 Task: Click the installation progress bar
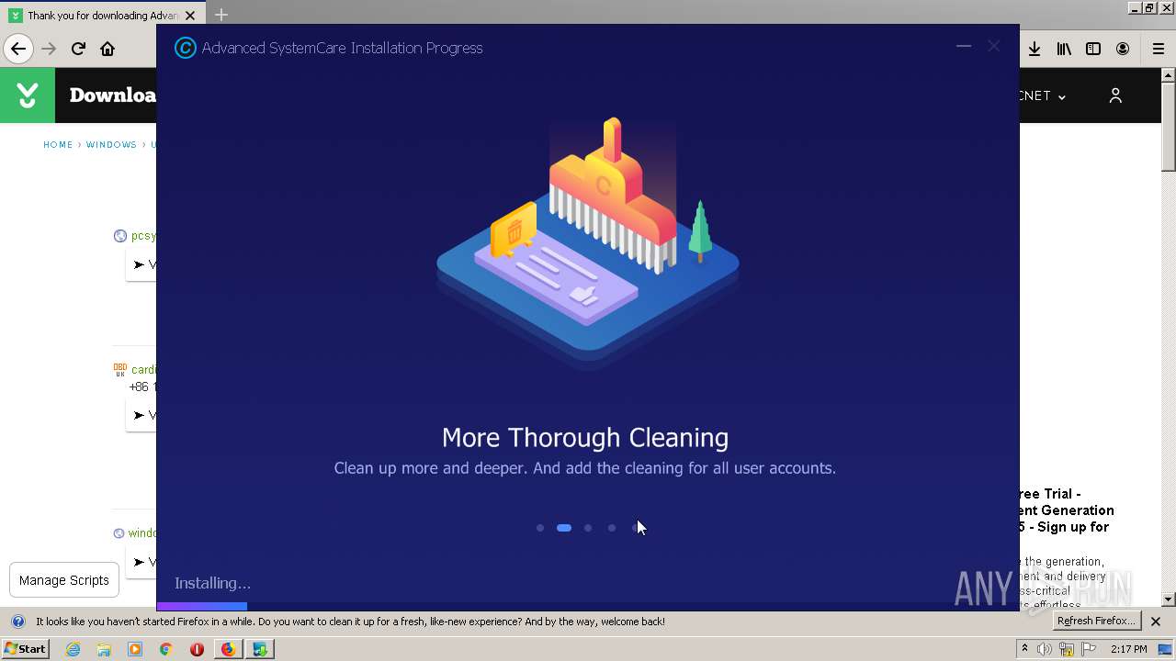coord(588,606)
